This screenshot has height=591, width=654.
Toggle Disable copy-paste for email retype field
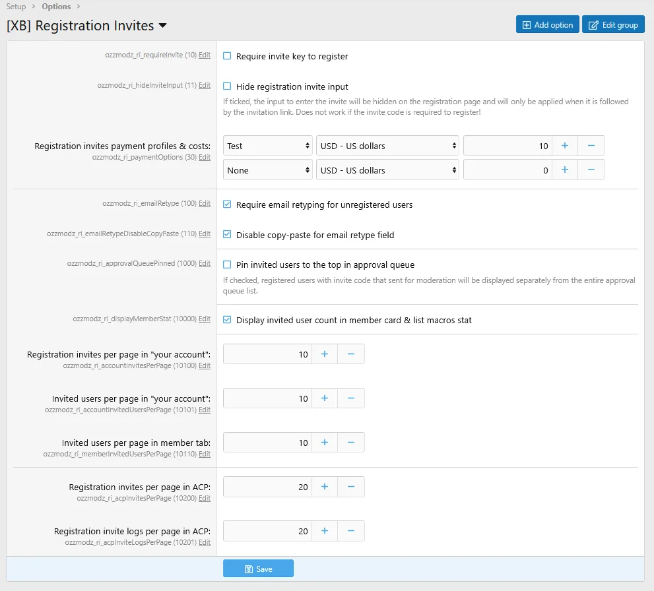226,234
